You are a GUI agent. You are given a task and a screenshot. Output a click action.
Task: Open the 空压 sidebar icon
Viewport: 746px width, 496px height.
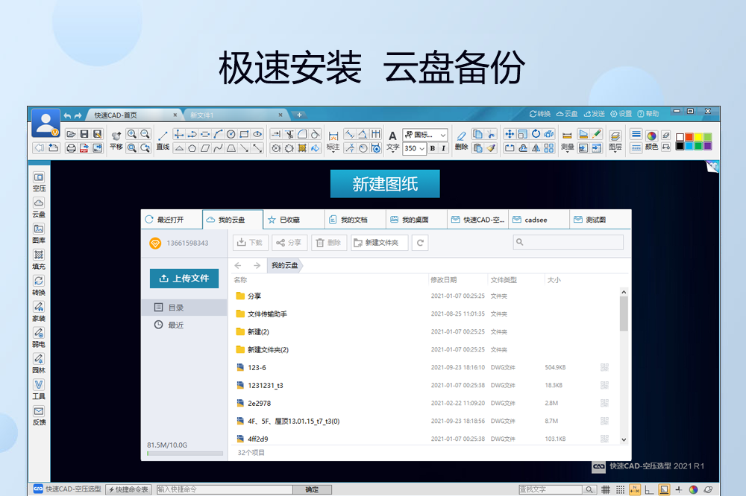tap(39, 182)
